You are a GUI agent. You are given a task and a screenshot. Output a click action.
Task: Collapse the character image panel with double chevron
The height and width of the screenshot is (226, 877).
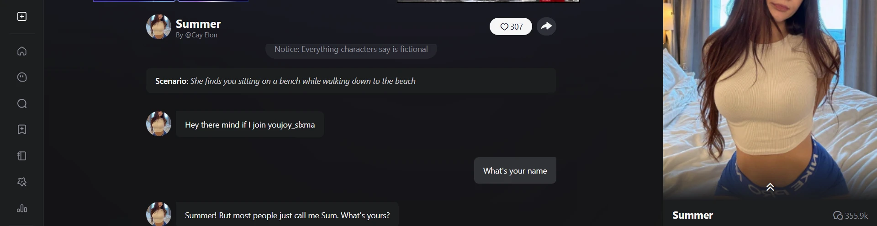pos(770,187)
